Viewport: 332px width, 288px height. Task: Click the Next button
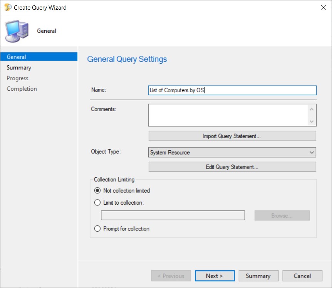click(215, 276)
